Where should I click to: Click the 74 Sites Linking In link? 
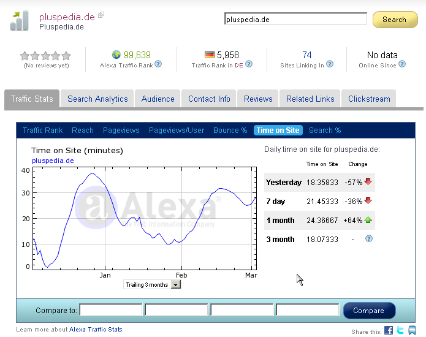coord(307,55)
